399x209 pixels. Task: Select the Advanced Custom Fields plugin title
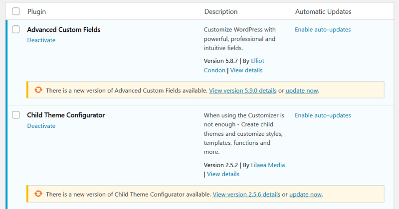(x=64, y=30)
